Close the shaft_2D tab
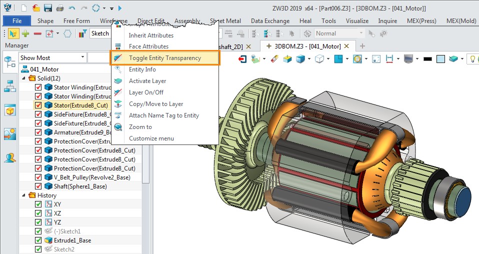Image resolution: width=479 pixels, height=254 pixels. pos(248,46)
